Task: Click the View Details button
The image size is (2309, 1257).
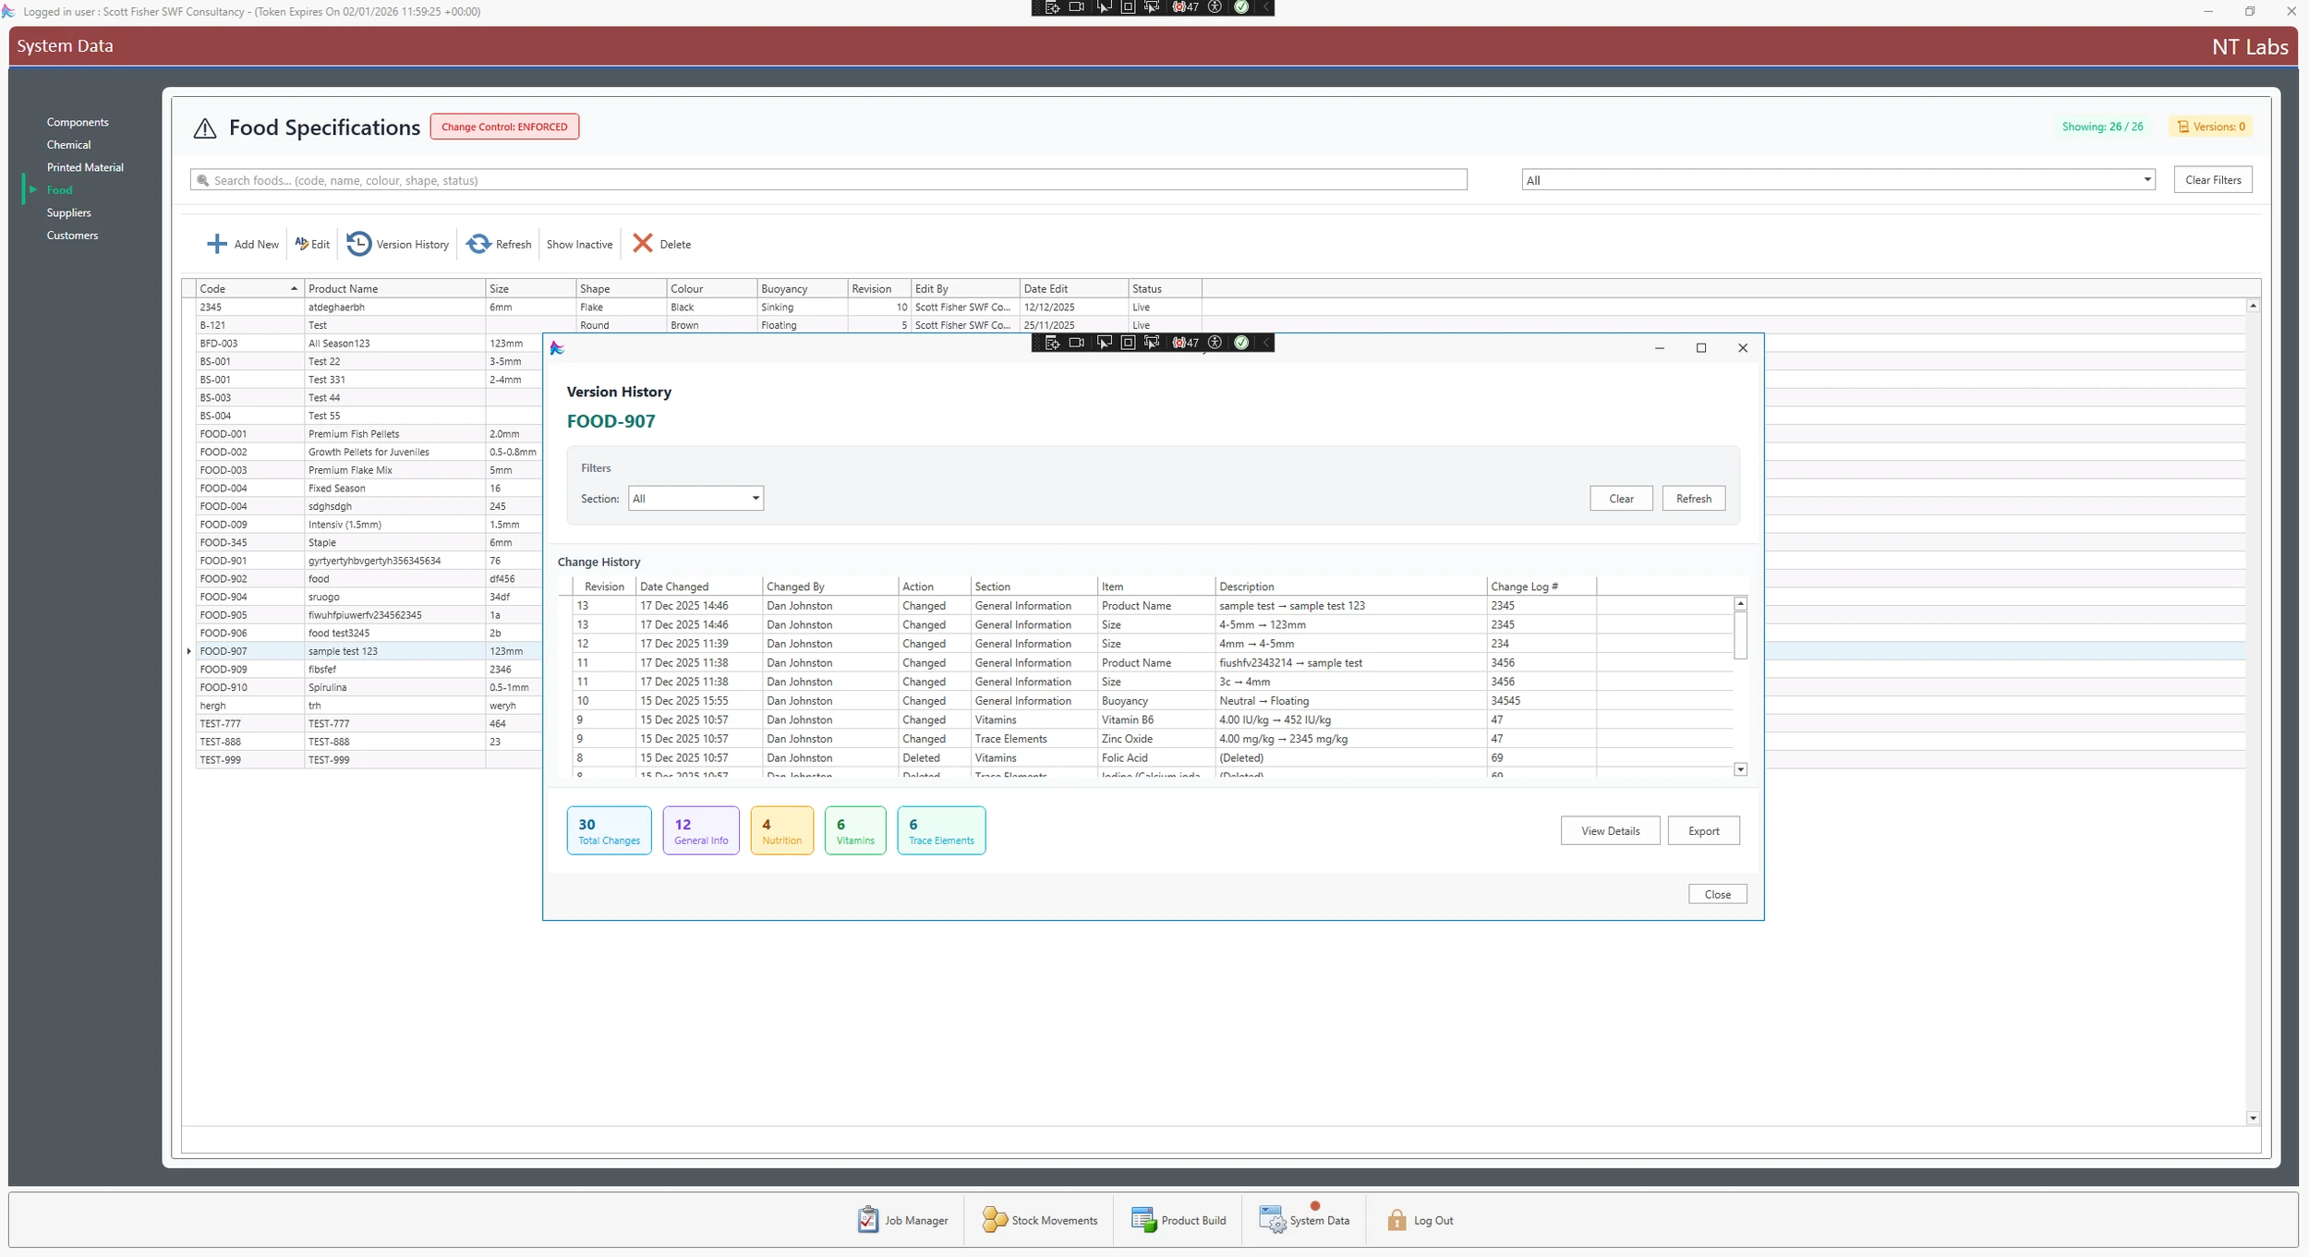Action: (1610, 831)
